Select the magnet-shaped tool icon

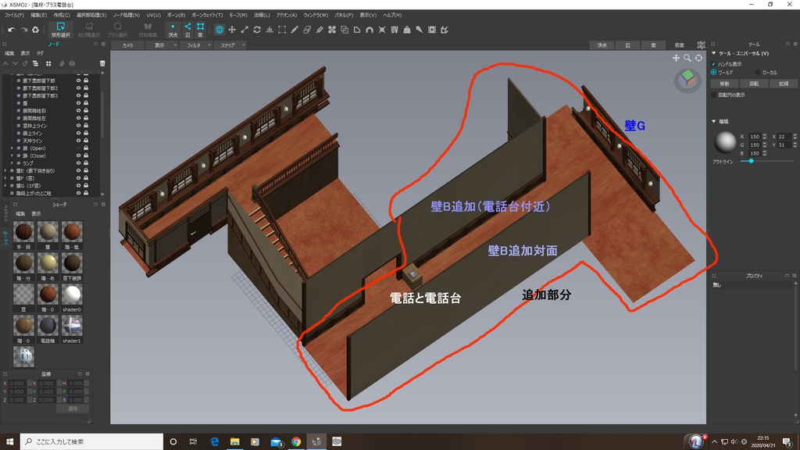tap(370, 30)
